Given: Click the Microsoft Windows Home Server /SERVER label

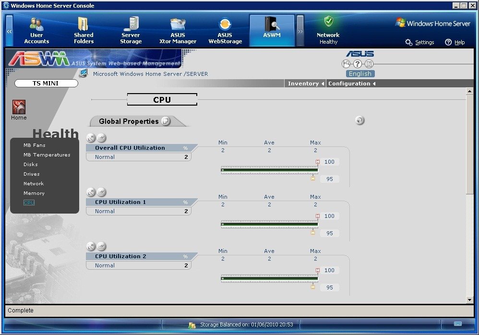Looking at the screenshot, I should coord(150,74).
